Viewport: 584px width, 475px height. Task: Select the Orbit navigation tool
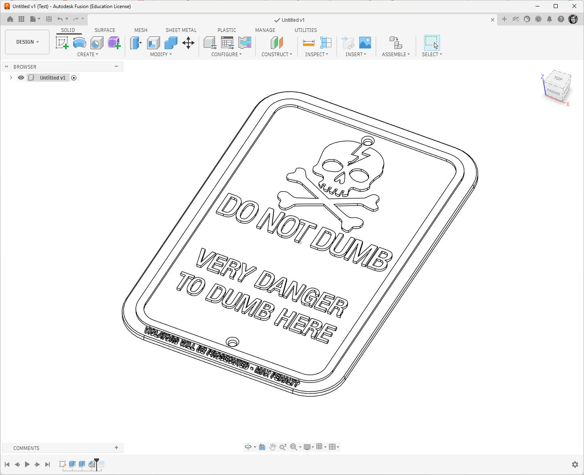point(248,447)
